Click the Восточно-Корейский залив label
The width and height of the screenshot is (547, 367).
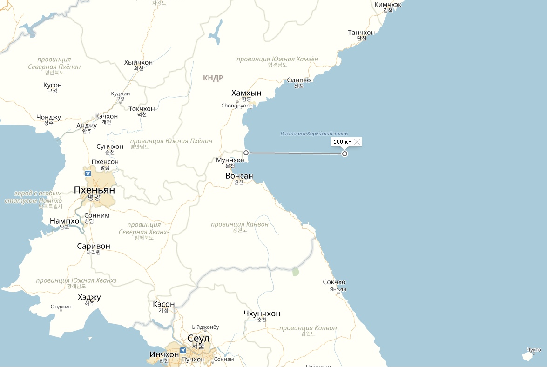[314, 133]
